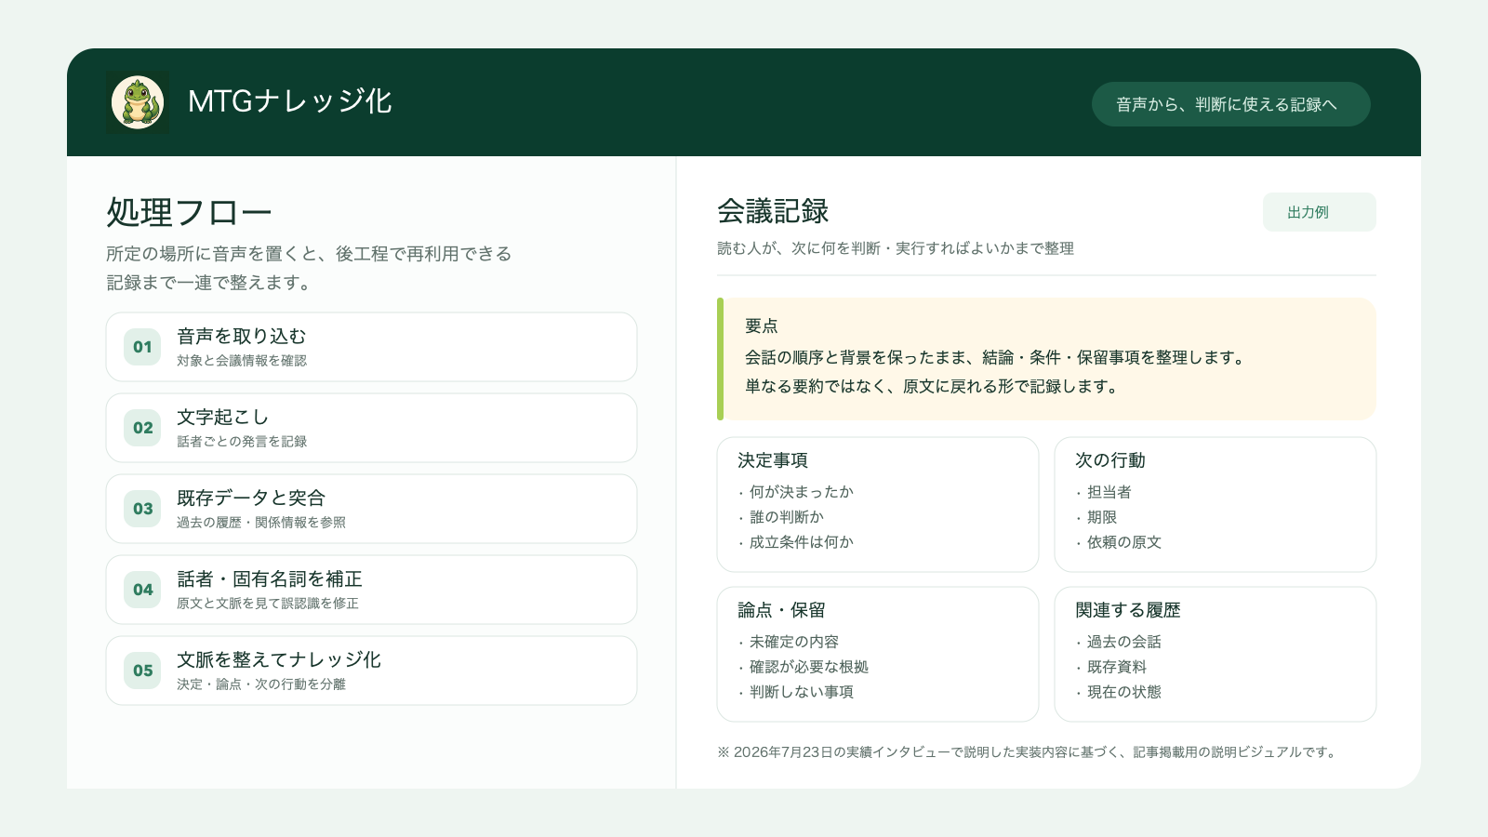Select step 02 number badge
The width and height of the screenshot is (1488, 837).
click(x=142, y=428)
